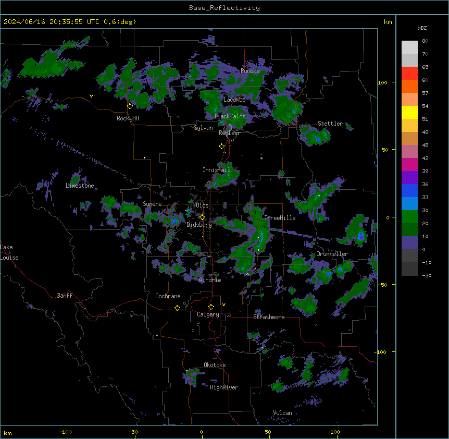The image size is (449, 439).
Task: Select the magenta 39-42 dBZ legend swatch
Action: pyautogui.click(x=409, y=164)
